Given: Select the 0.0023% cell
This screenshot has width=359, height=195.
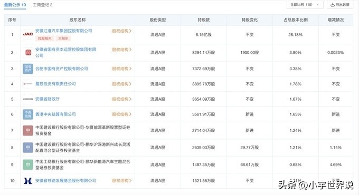Looking at the screenshot, I should [336, 53].
